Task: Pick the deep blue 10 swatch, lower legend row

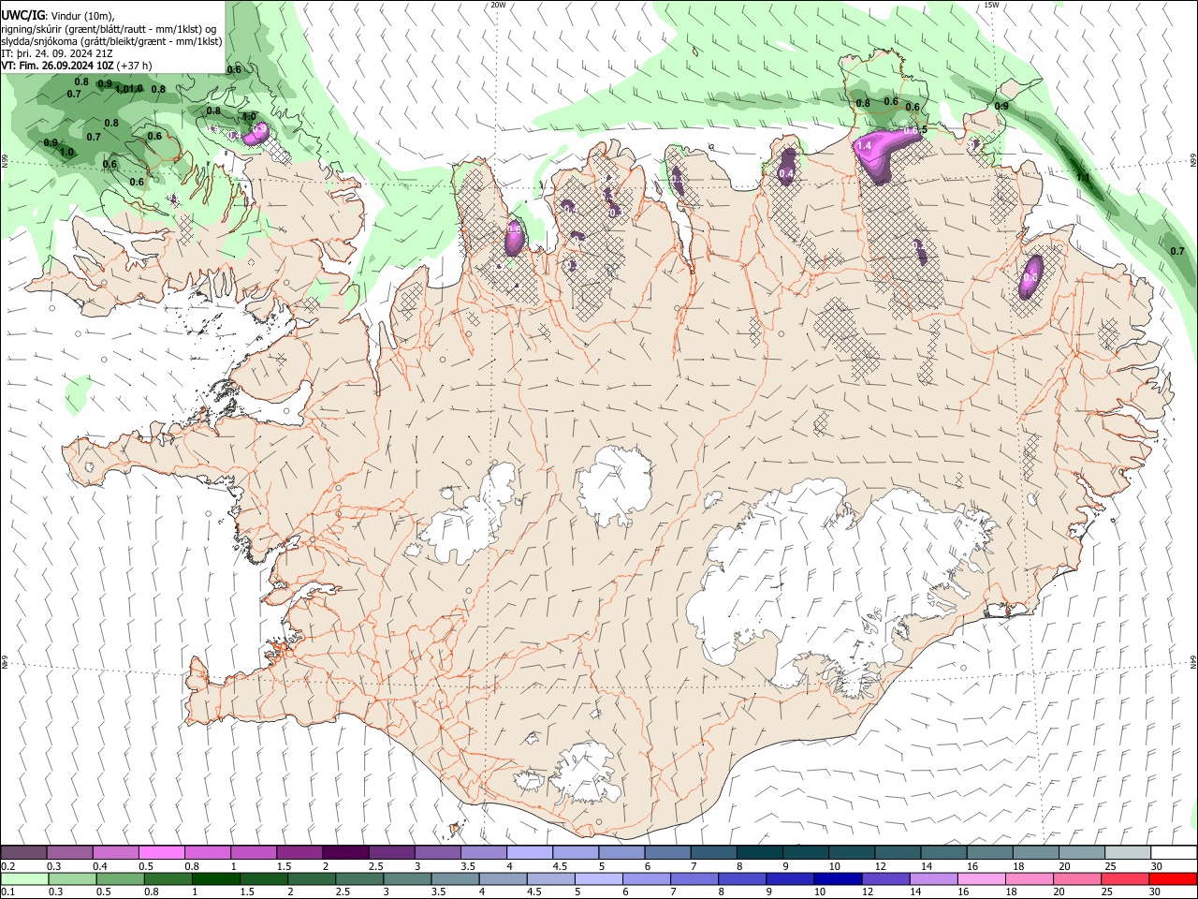Action: pyautogui.click(x=836, y=878)
